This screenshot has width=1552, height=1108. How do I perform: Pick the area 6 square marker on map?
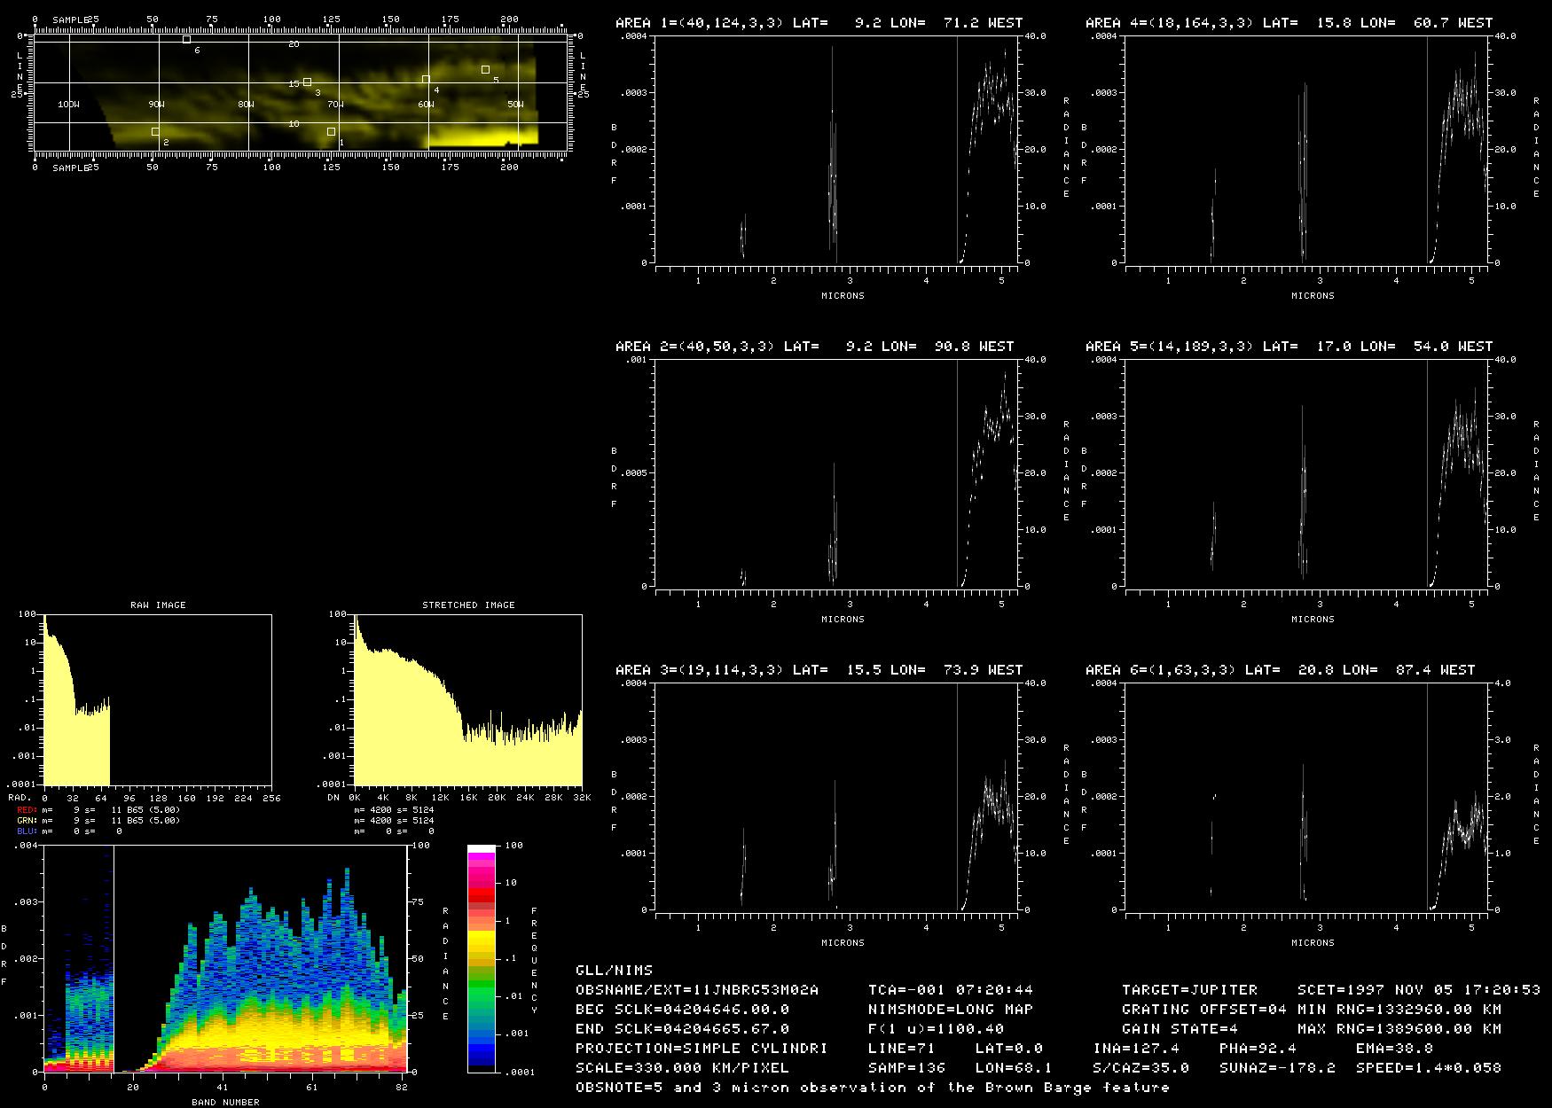186,39
